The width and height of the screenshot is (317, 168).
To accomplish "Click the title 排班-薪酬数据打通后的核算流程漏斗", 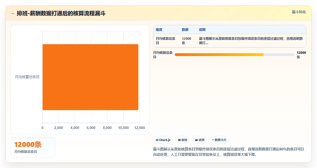I will point(61,14).
